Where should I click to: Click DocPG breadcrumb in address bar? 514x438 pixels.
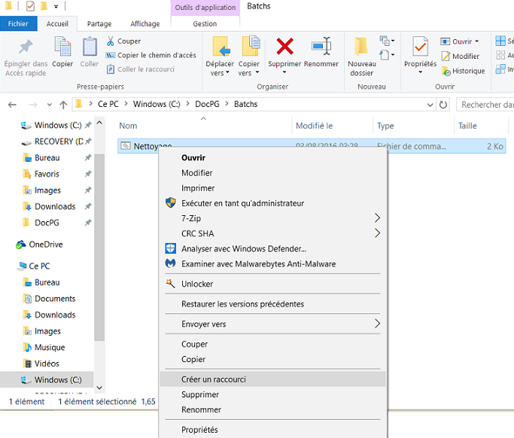coord(207,104)
